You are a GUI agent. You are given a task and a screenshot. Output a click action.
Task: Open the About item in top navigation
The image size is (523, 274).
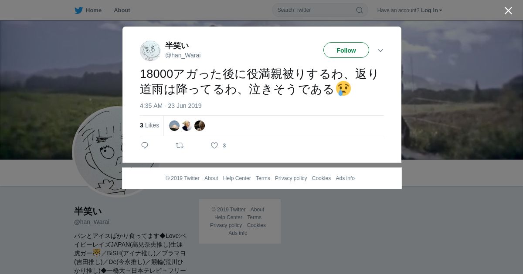pos(122,10)
